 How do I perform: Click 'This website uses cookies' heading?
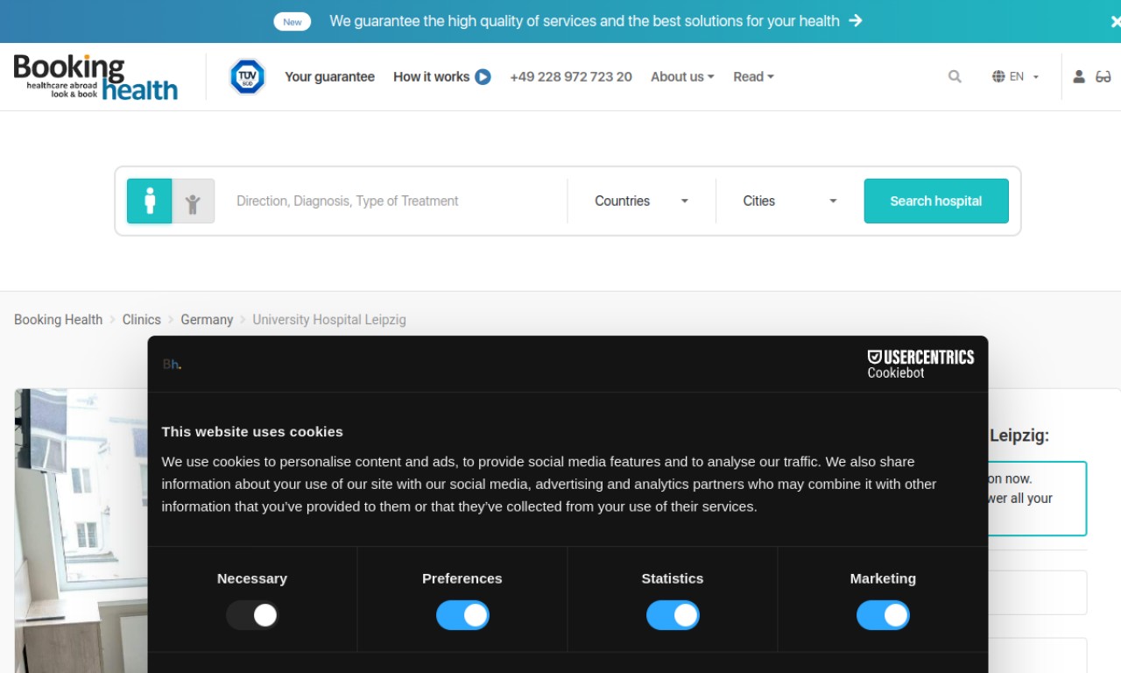(252, 431)
